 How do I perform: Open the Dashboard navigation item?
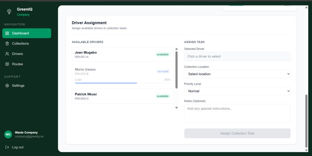pos(27,33)
